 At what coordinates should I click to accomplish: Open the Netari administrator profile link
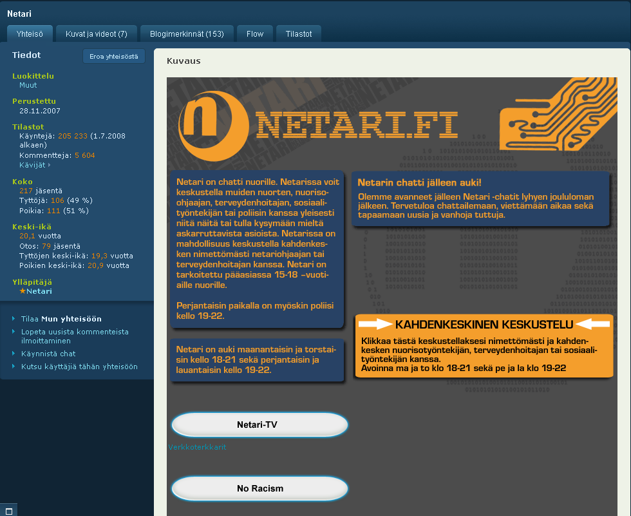point(39,291)
